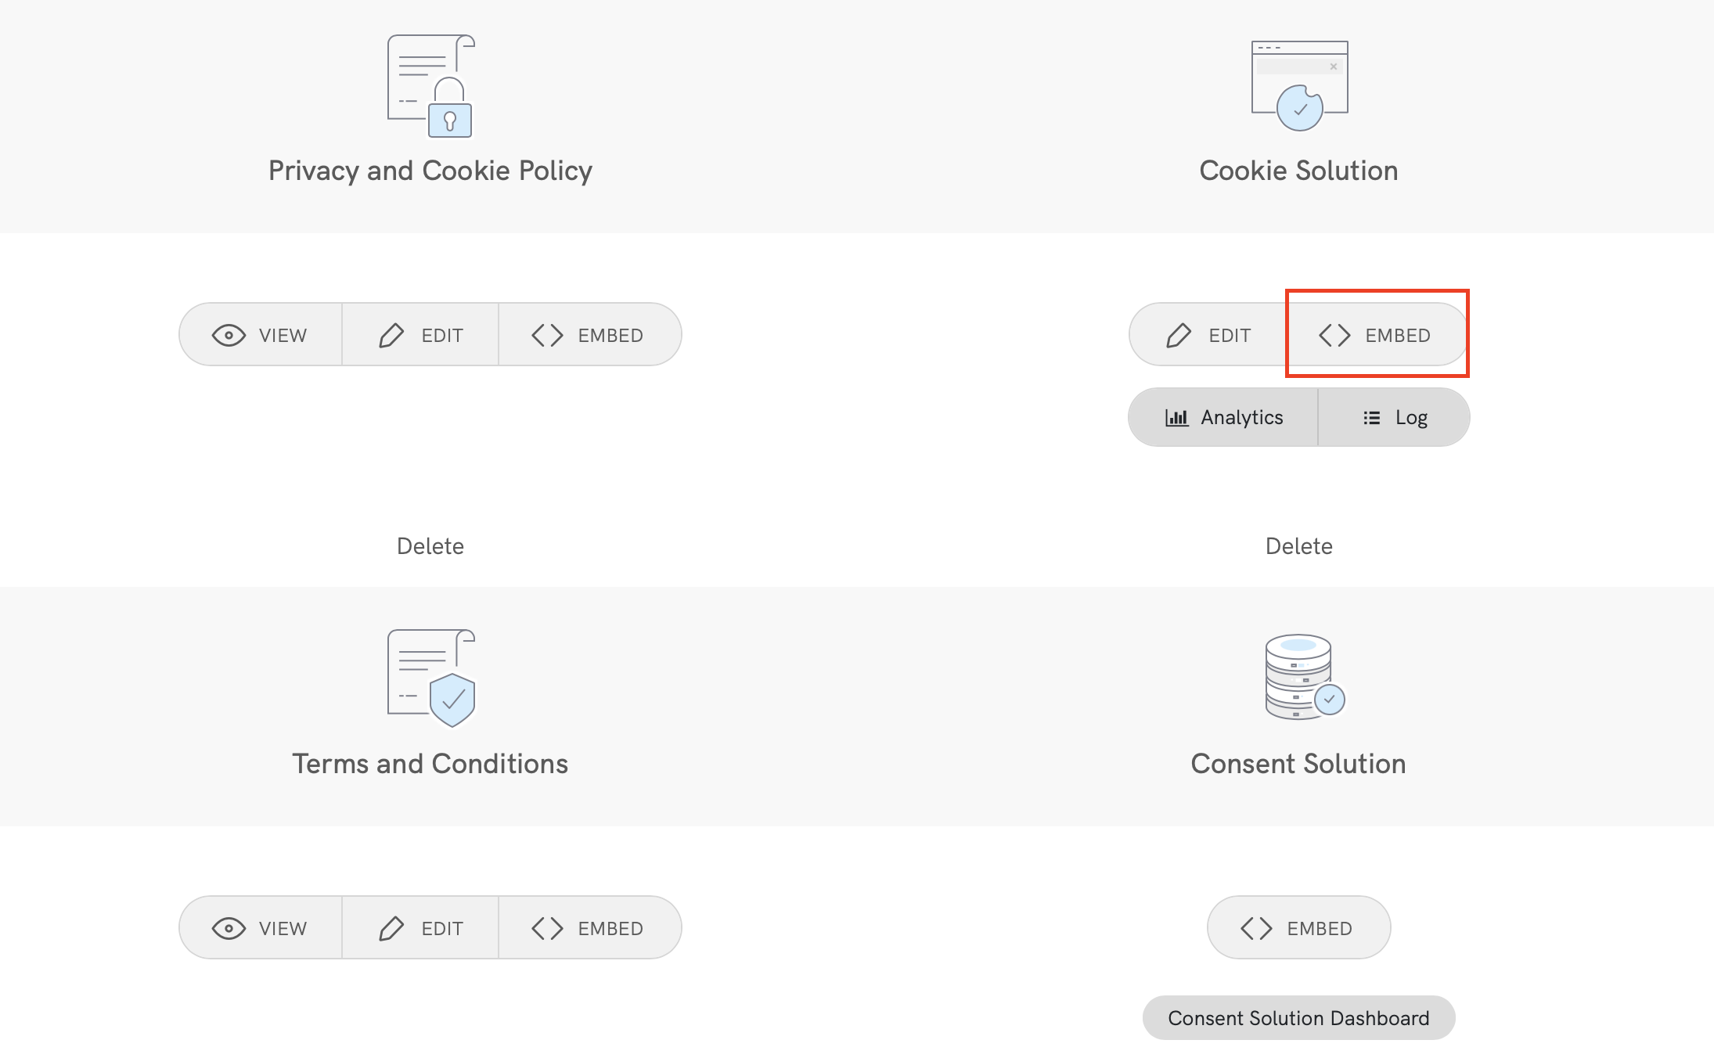Click the Consent Solution database icon
The image size is (1714, 1058).
click(x=1303, y=677)
